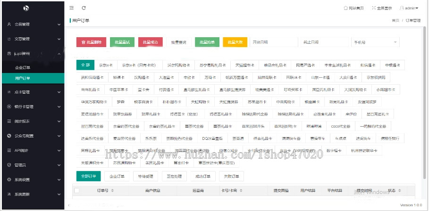The image size is (429, 211).
Task: Expand API统计 using its chevron
Action: click(x=59, y=150)
